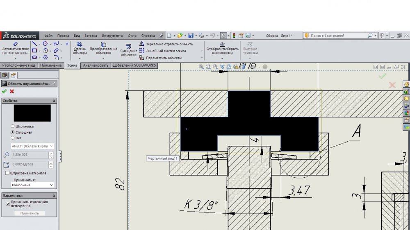Click the Print icon
Image resolution: width=410 pixels, height=230 pixels.
point(201,36)
